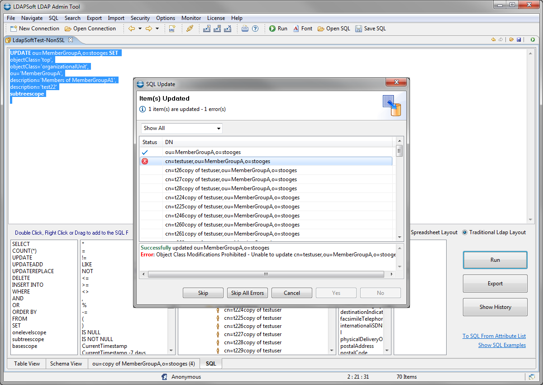Click the Save SQL floppy disk icon
The image size is (543, 385).
(358, 29)
